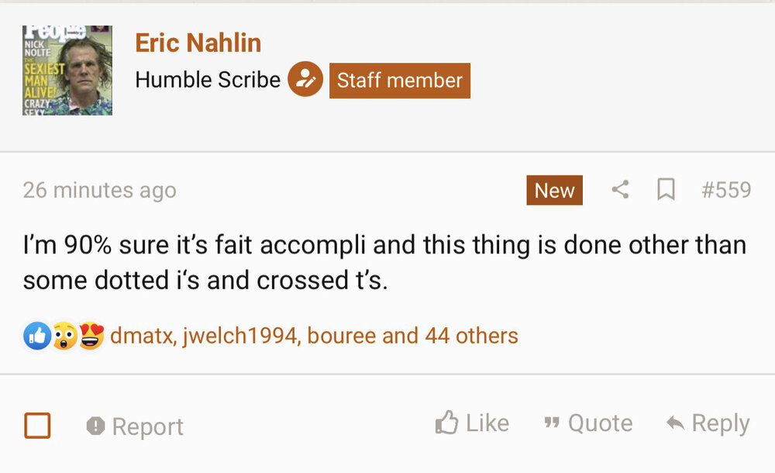Screen dimensions: 775x473
Task: Click the Staff member badge
Action: click(399, 80)
